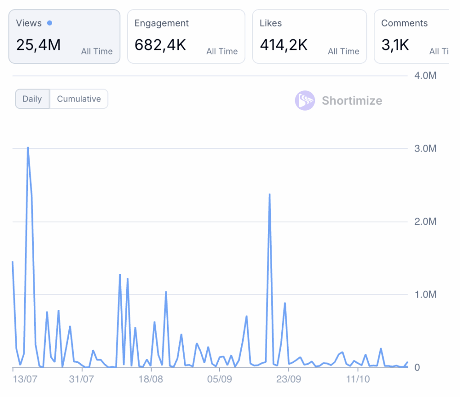
Task: Open the Likes metric card
Action: tap(309, 36)
